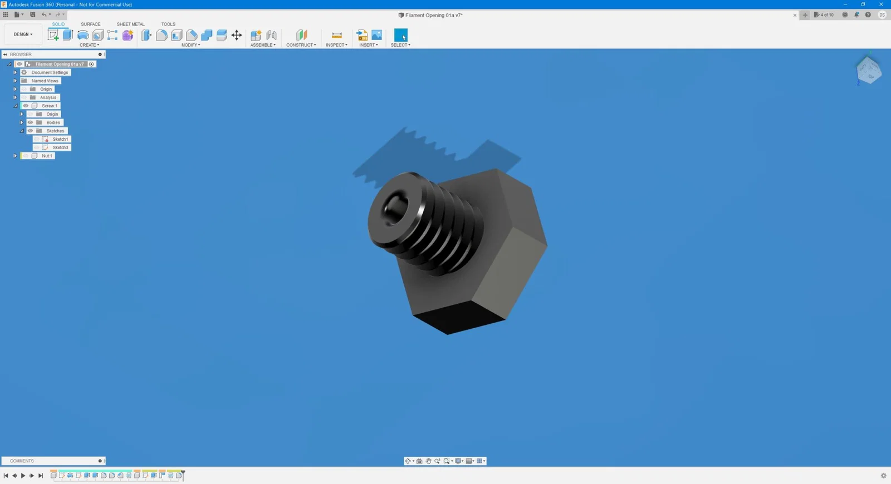The image size is (891, 484).
Task: Activate the Extrude tool
Action: tap(68, 35)
